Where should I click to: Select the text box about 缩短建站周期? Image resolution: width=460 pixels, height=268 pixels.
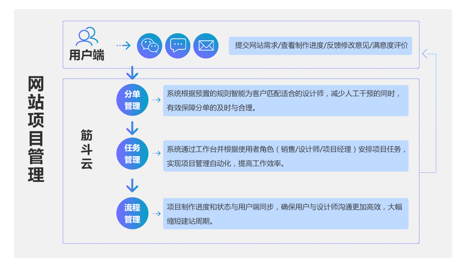click(x=285, y=213)
